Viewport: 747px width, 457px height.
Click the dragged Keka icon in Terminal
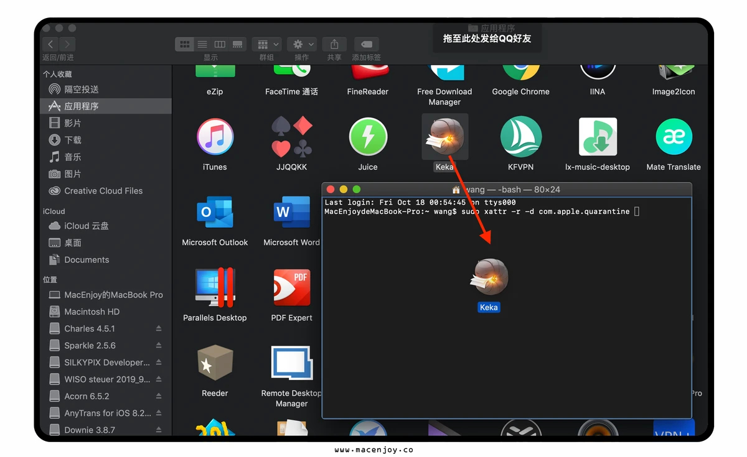click(x=489, y=277)
